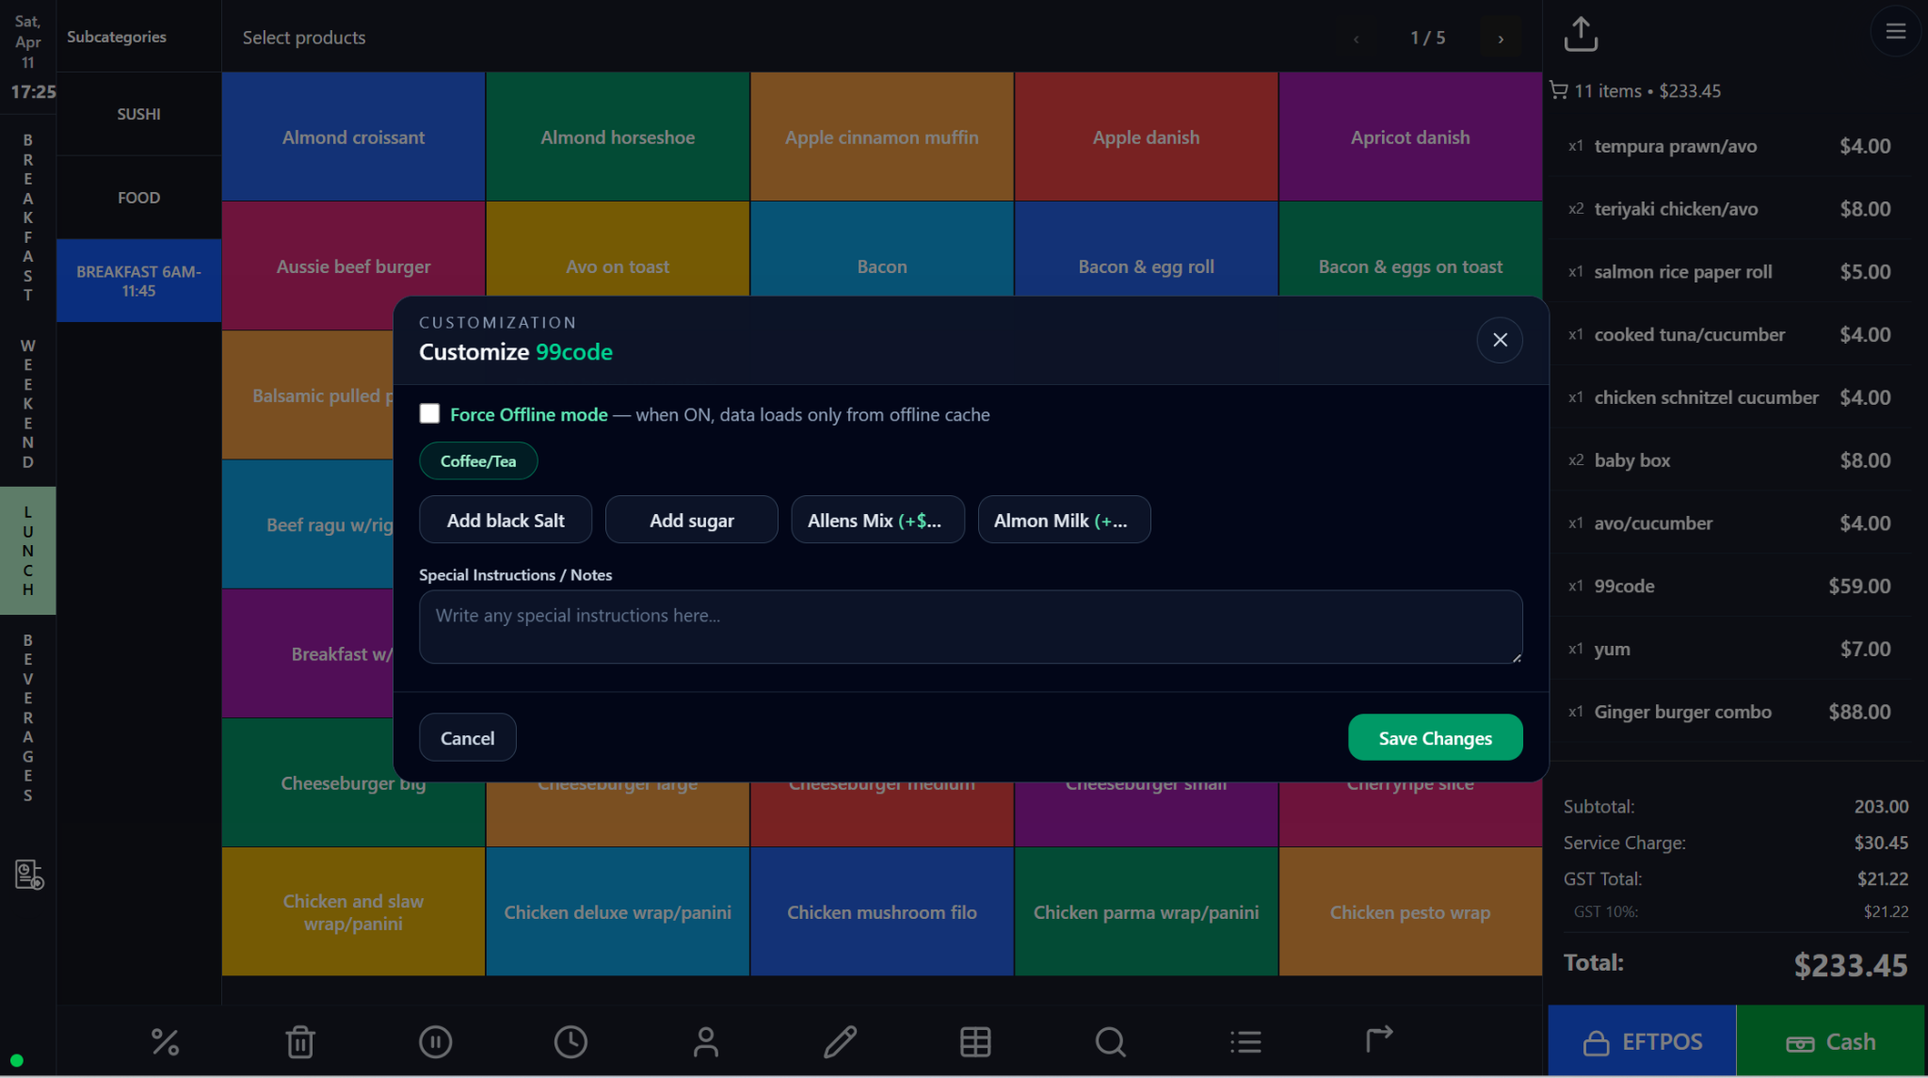Select cooked tuna/cucumber order line

(x=1729, y=334)
